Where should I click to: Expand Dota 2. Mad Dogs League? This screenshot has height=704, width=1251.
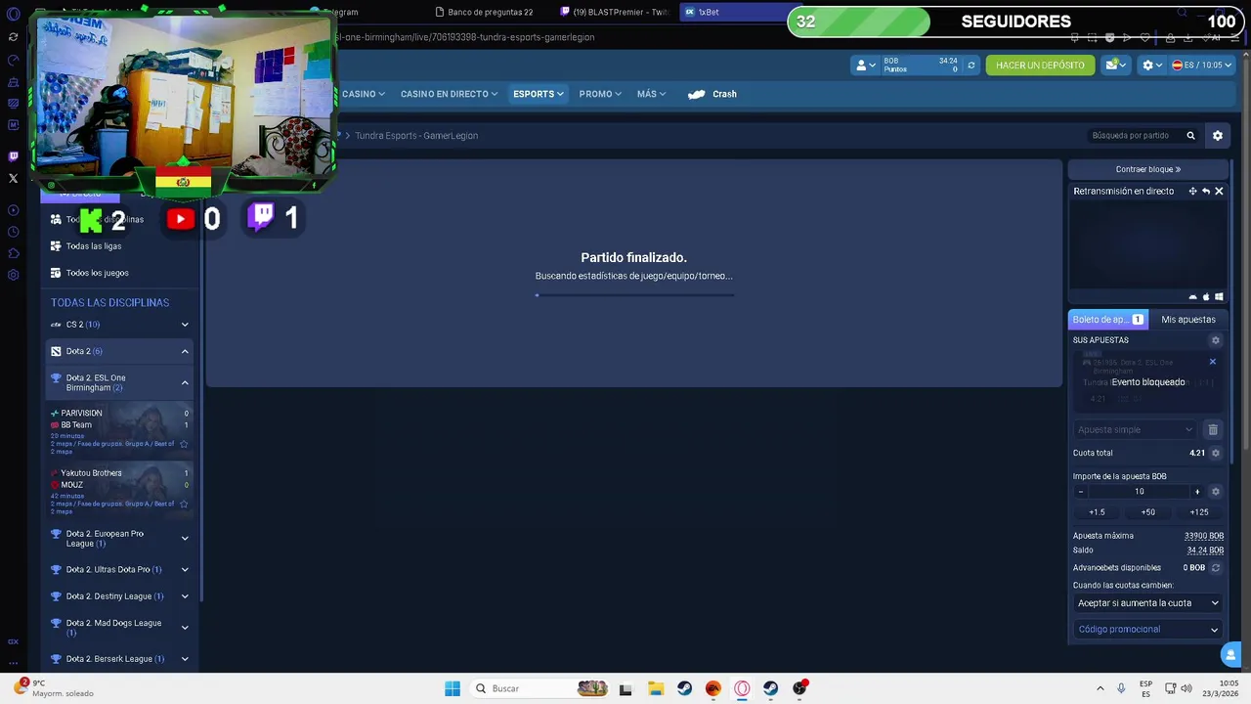118,628
